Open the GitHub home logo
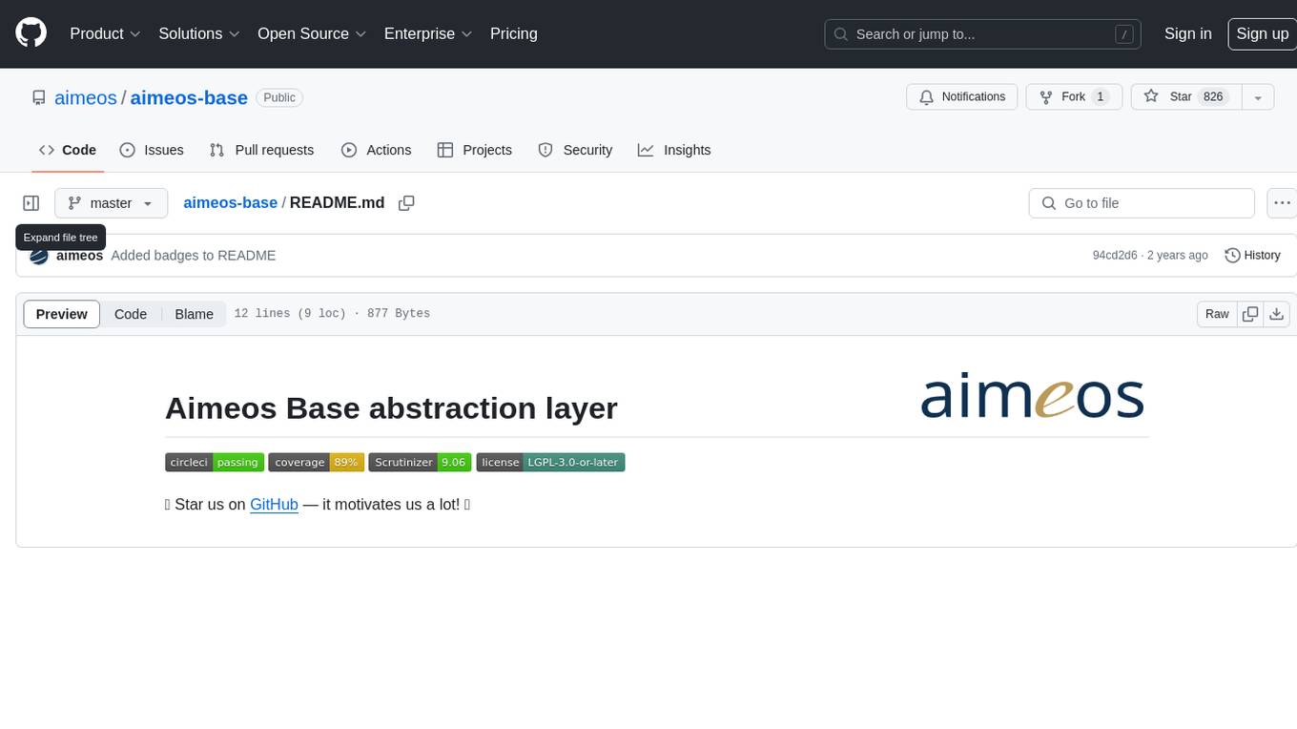This screenshot has width=1297, height=729. [x=31, y=33]
